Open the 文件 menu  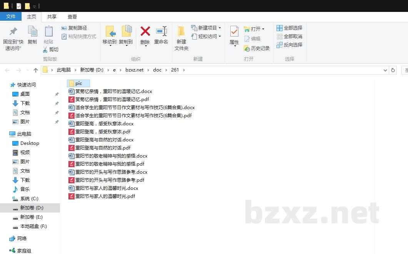coord(11,17)
